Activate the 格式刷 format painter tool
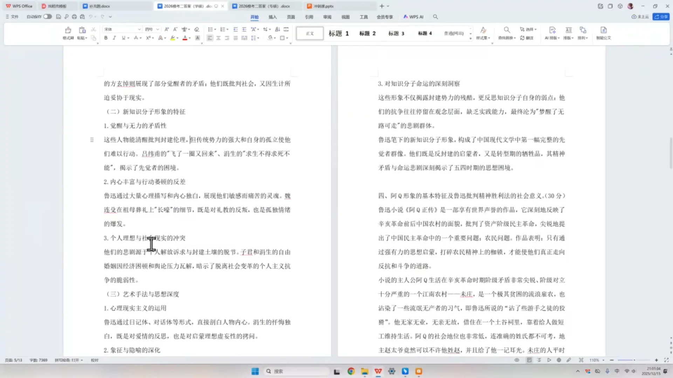This screenshot has height=378, width=673. click(68, 34)
